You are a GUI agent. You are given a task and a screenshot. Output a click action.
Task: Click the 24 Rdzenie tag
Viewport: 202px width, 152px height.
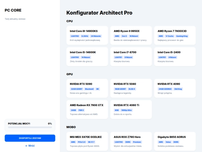click(96, 36)
